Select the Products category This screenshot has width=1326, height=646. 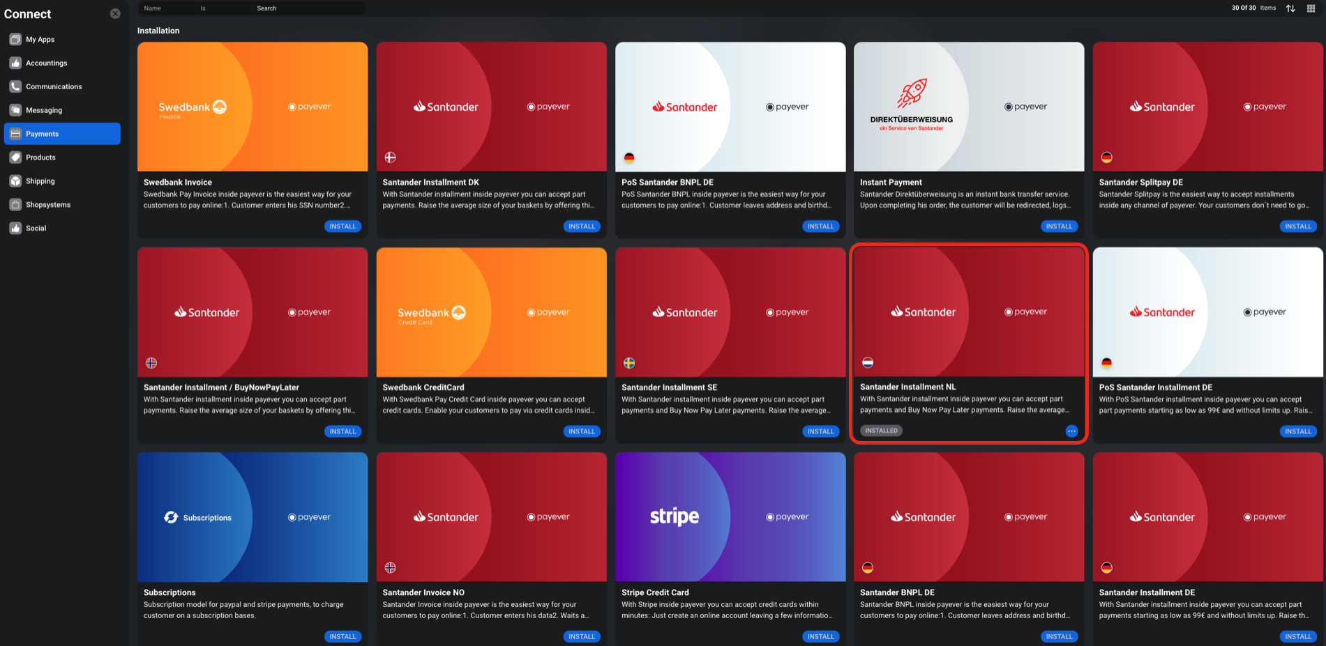tap(62, 157)
